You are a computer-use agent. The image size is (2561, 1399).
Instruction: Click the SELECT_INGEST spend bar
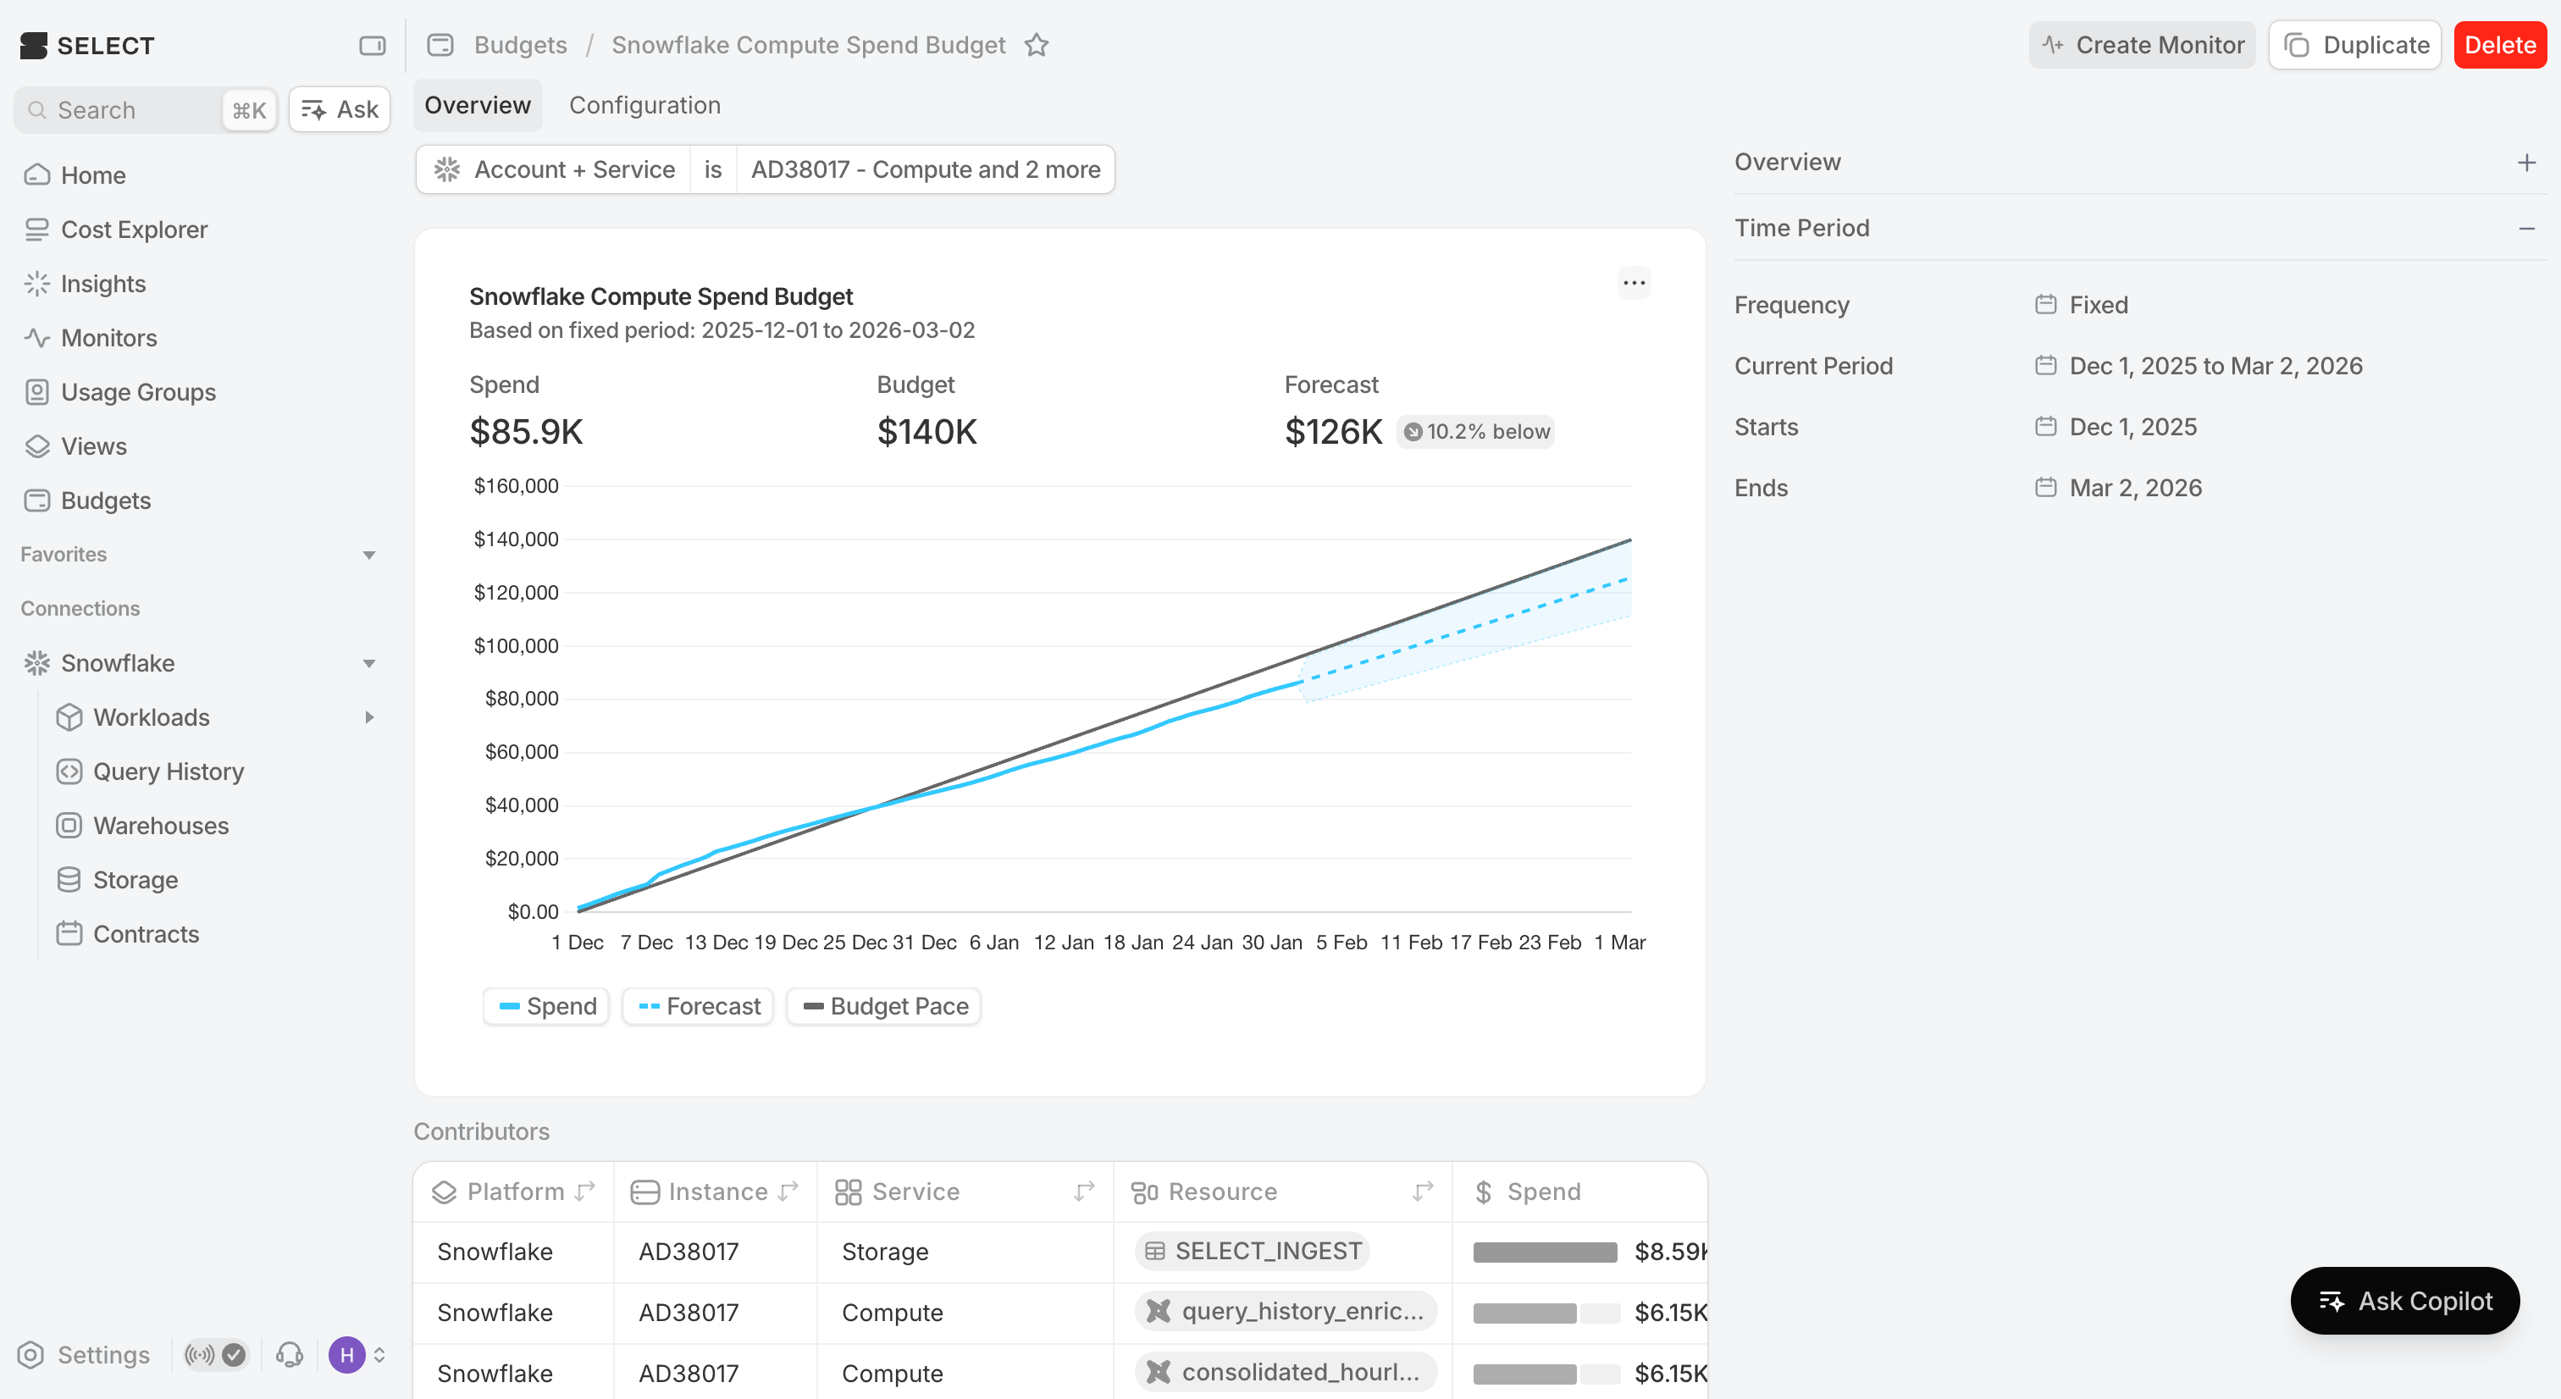(x=1544, y=1251)
